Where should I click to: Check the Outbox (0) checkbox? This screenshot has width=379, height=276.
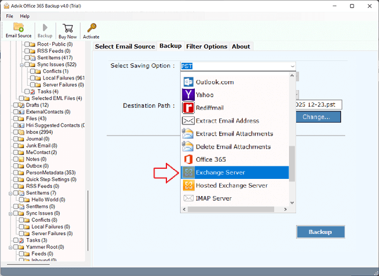[16, 166]
